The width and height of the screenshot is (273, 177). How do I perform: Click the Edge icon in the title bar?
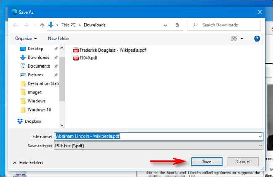point(14,12)
